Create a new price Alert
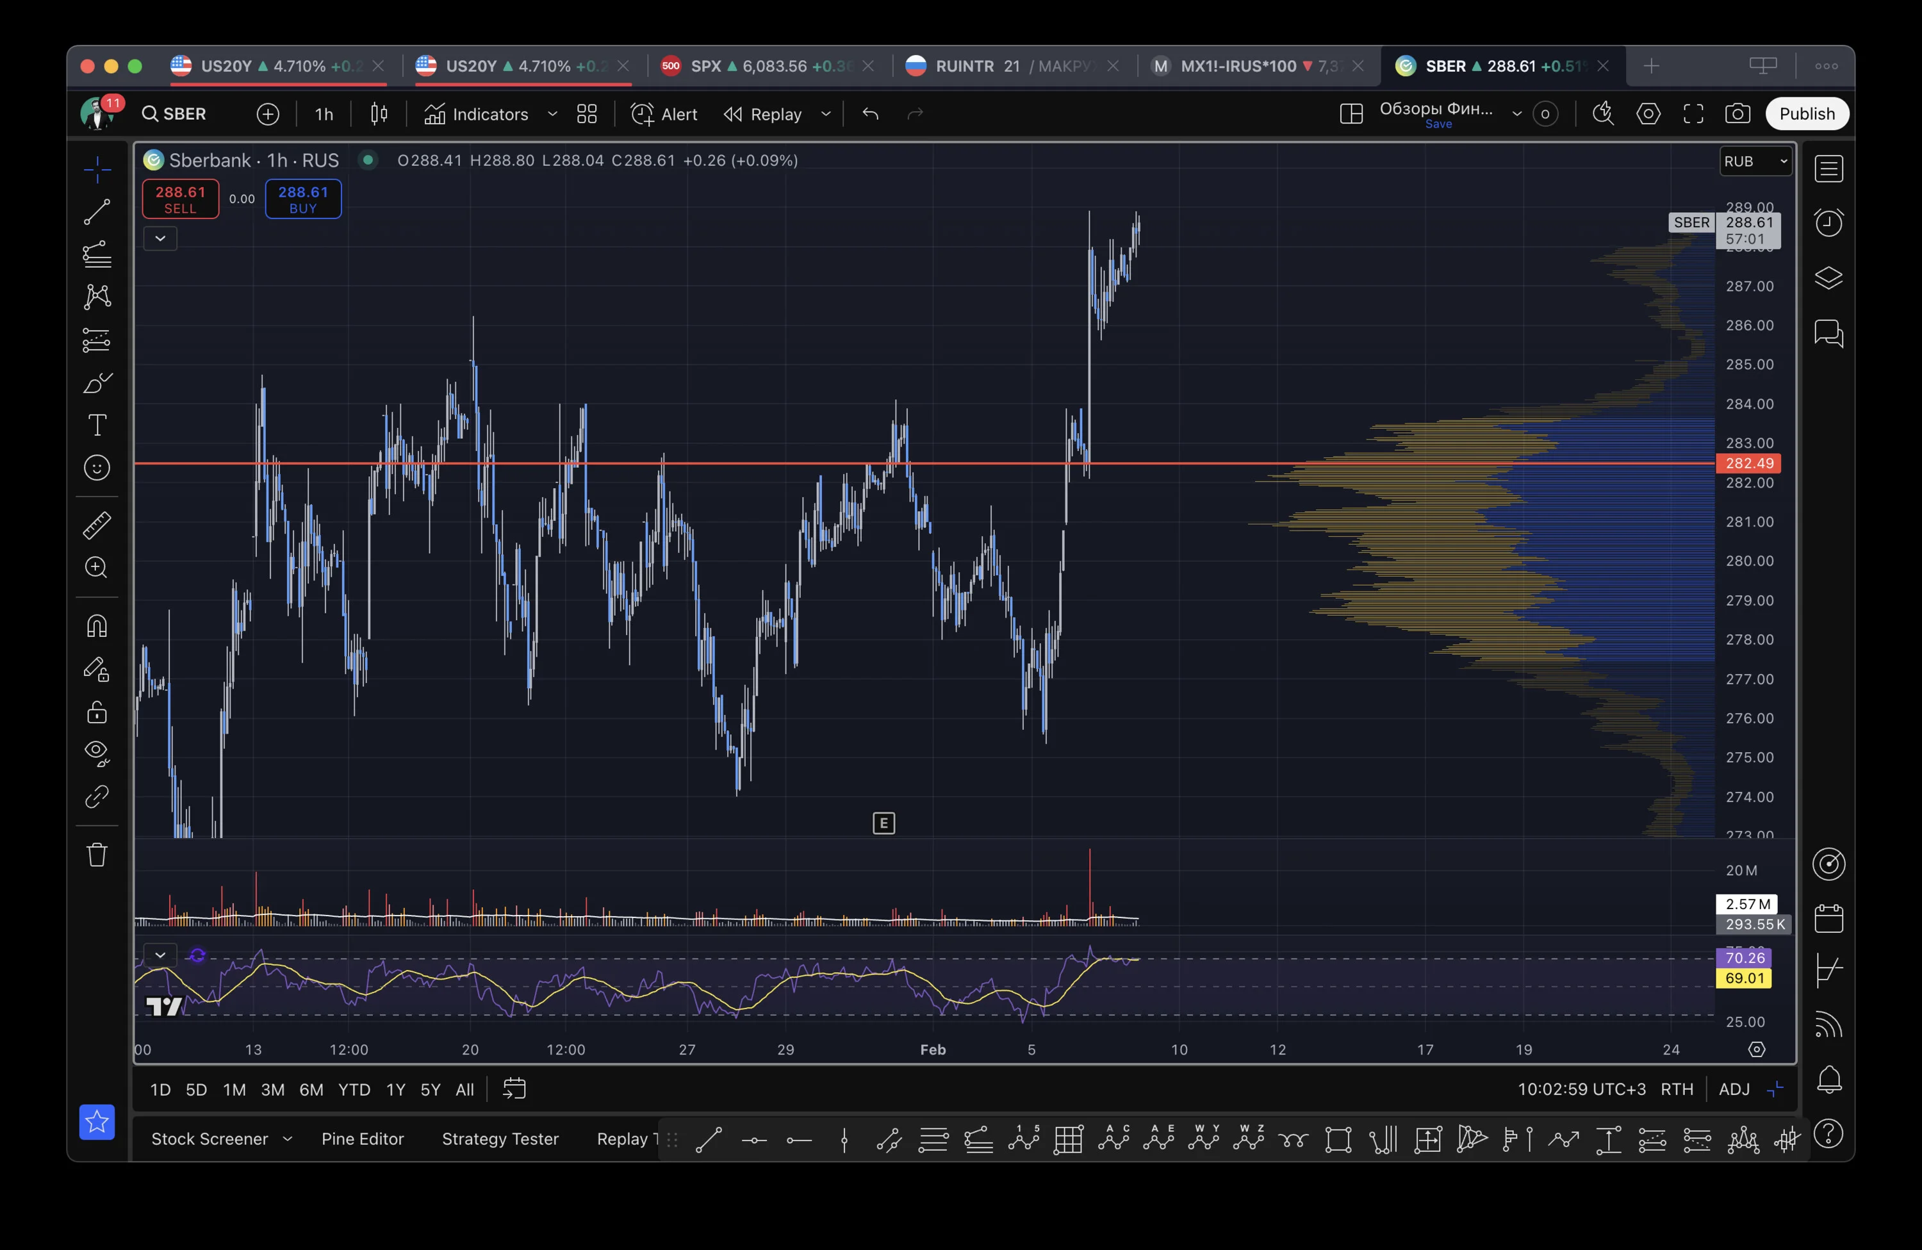 (x=664, y=114)
